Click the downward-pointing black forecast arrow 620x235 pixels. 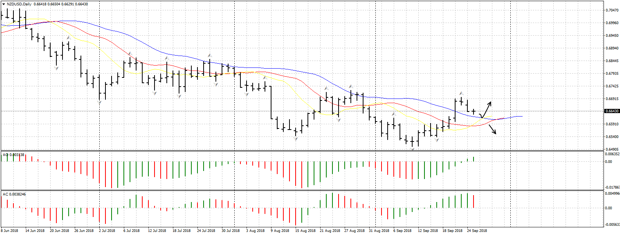493,129
